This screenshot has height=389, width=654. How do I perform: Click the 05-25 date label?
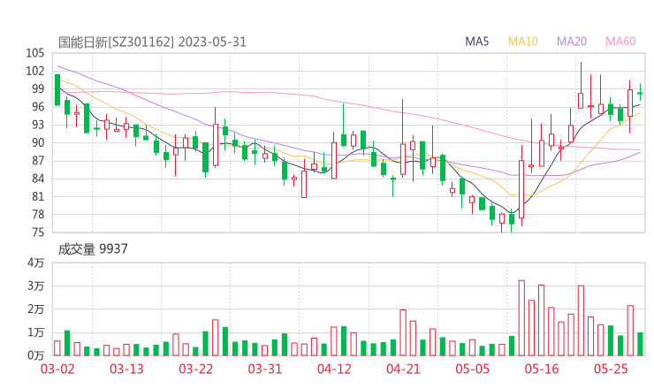pos(611,369)
